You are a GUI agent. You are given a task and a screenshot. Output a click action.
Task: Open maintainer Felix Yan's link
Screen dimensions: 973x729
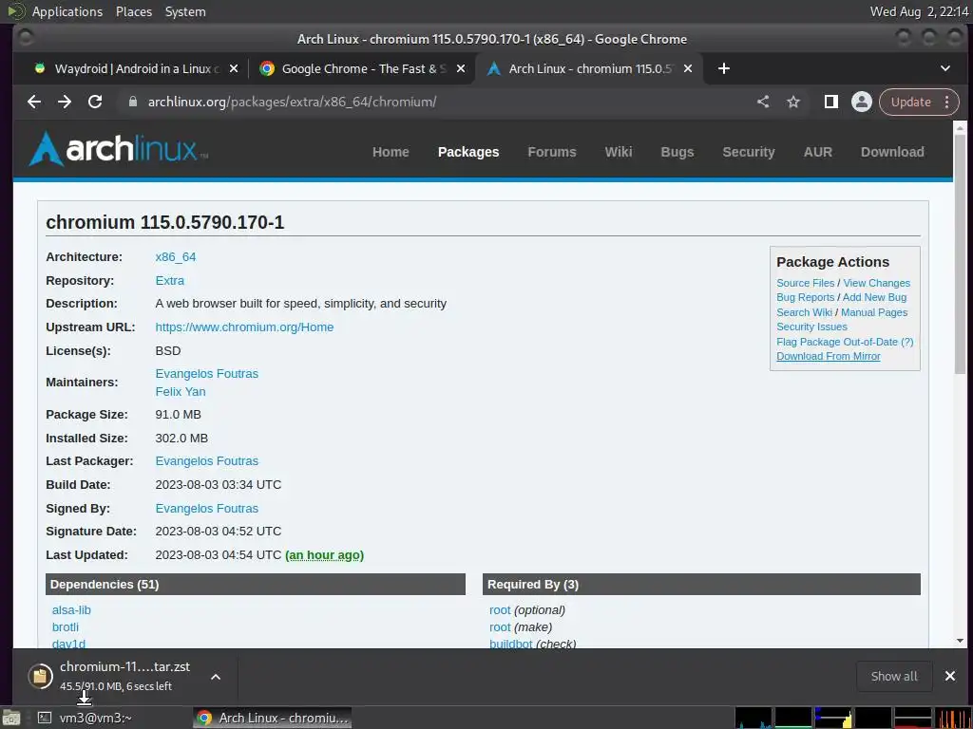(x=180, y=391)
